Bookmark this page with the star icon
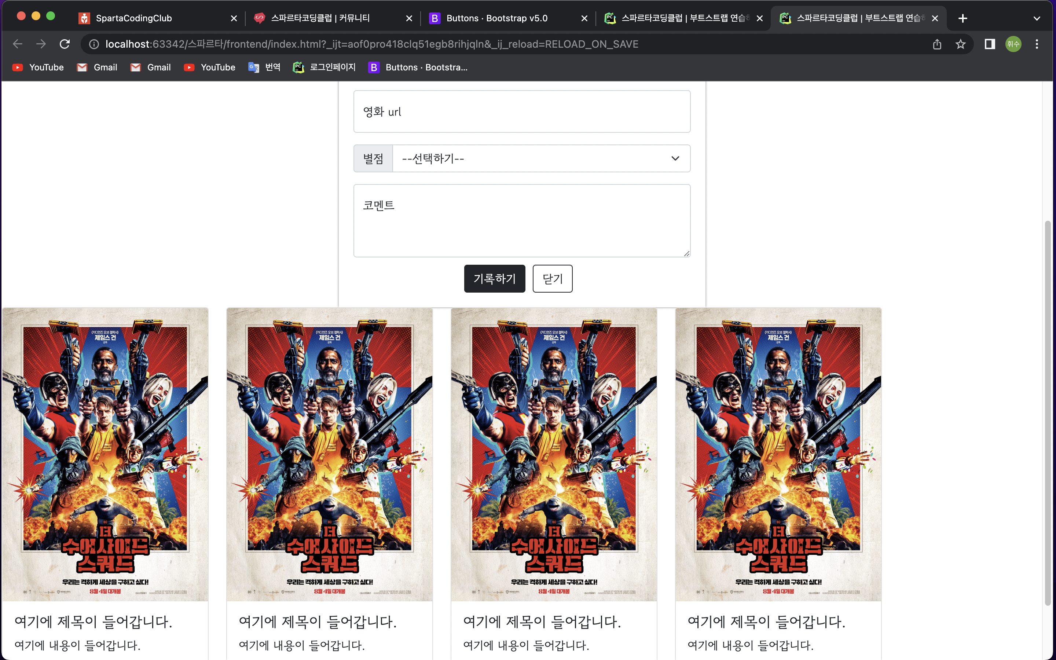The height and width of the screenshot is (660, 1056). pyautogui.click(x=960, y=44)
